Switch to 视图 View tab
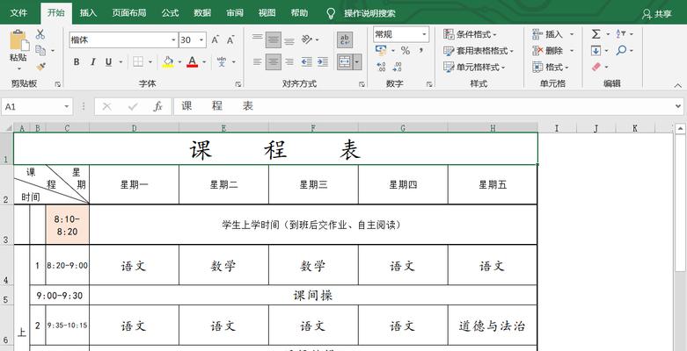 267,12
